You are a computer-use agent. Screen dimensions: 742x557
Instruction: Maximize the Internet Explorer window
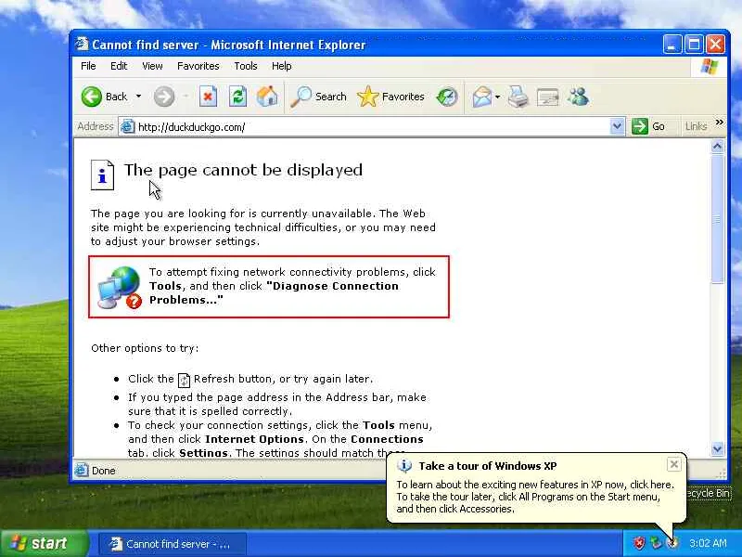694,45
